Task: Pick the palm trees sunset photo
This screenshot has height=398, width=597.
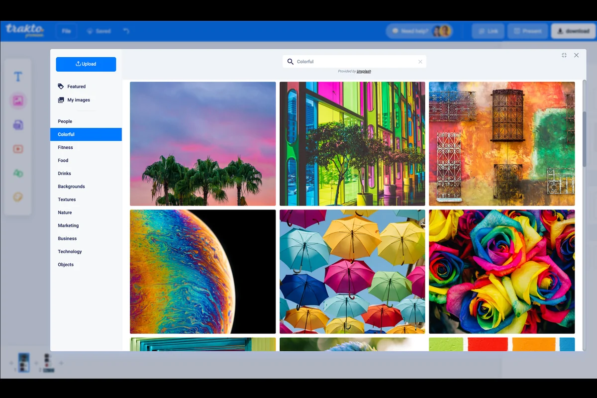Action: point(202,144)
